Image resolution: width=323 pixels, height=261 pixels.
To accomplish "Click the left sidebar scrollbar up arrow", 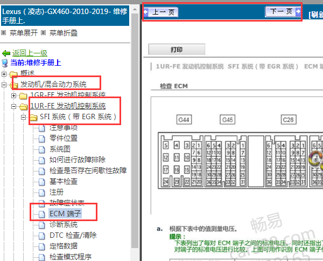I will pos(135,9).
